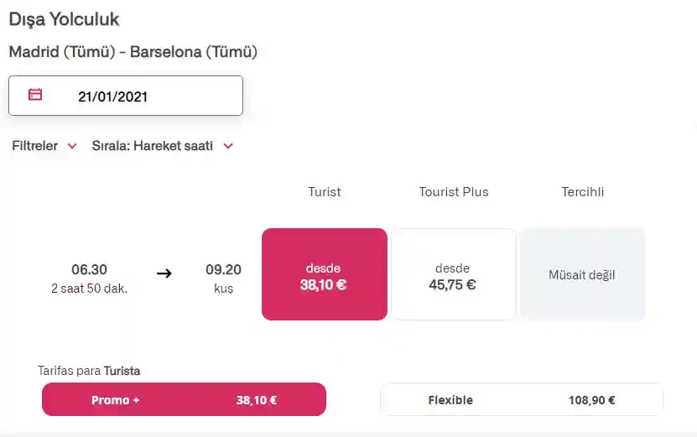Click the calendar icon in date field

(x=35, y=96)
